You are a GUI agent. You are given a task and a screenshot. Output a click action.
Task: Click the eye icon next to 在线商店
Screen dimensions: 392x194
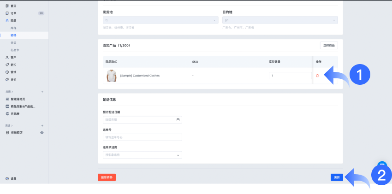(x=42, y=133)
